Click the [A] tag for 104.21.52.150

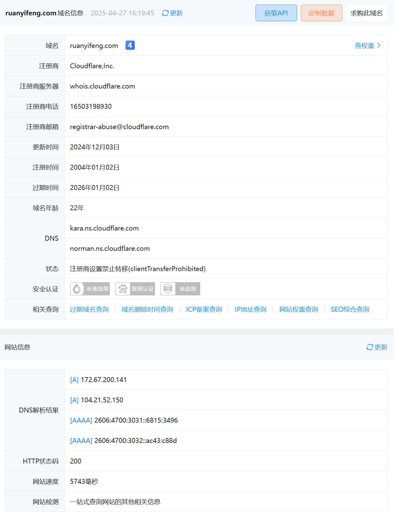[74, 400]
